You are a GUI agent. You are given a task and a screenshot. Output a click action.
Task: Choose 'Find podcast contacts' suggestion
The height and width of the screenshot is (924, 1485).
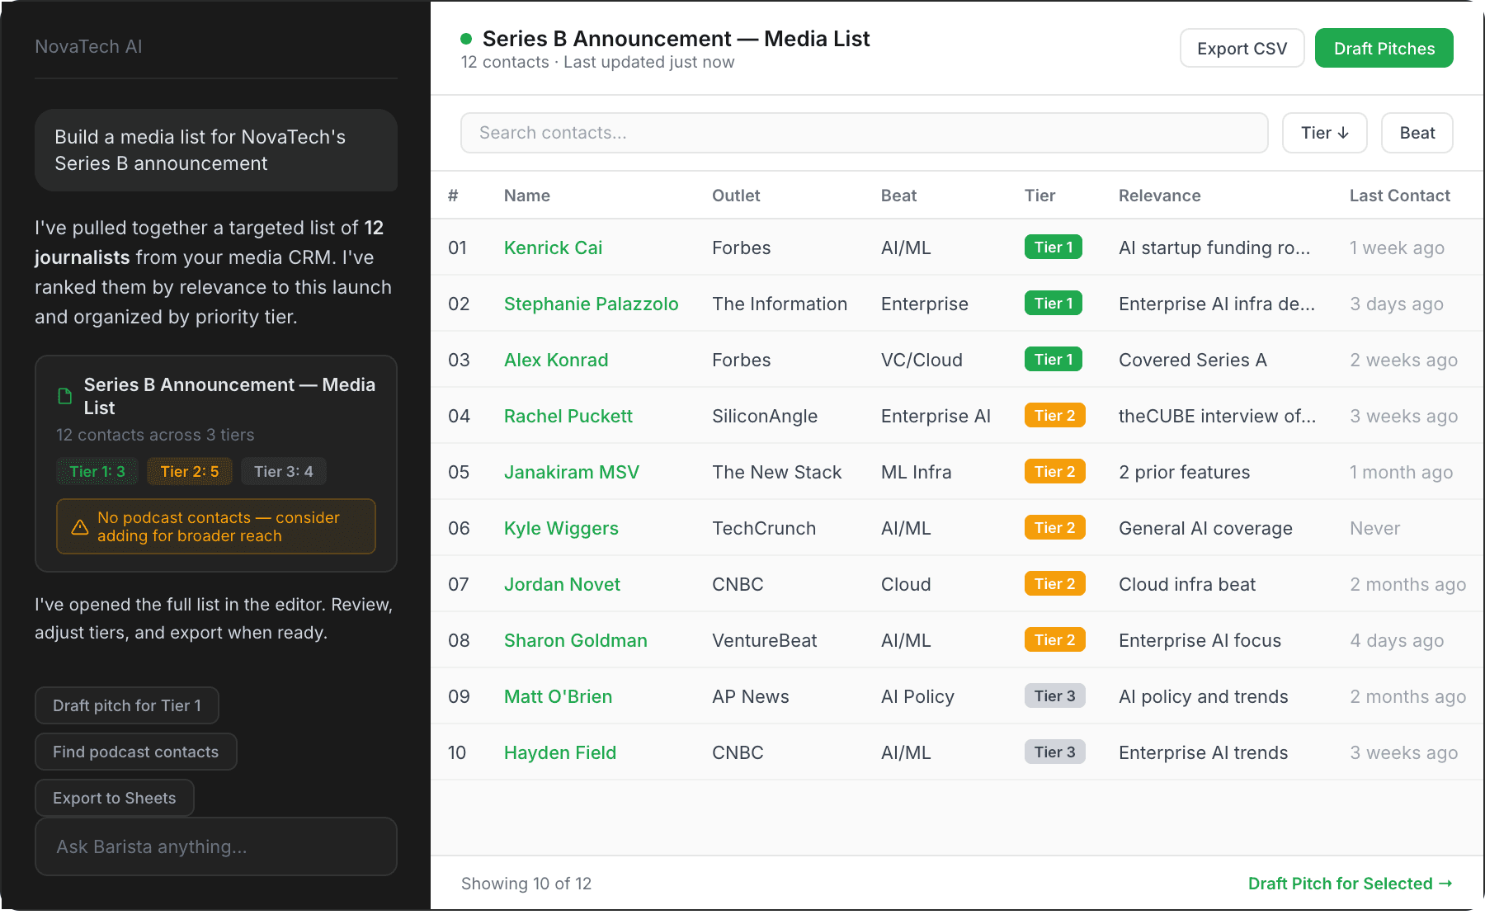click(x=136, y=752)
